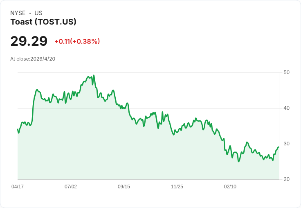The image size is (301, 208).
Task: Click the 30 price axis label
Action: click(286, 144)
